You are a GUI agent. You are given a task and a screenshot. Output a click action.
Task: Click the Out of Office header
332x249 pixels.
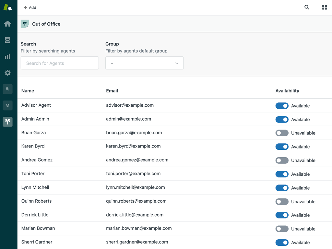click(x=46, y=24)
